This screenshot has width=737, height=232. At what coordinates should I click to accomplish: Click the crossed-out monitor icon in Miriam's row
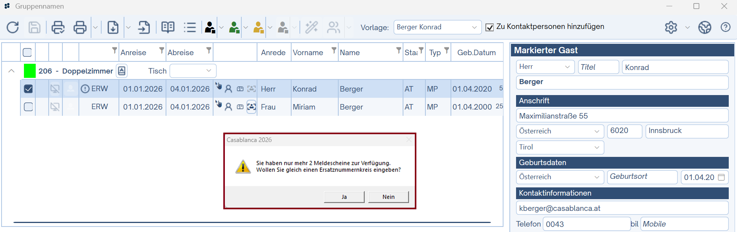point(55,107)
